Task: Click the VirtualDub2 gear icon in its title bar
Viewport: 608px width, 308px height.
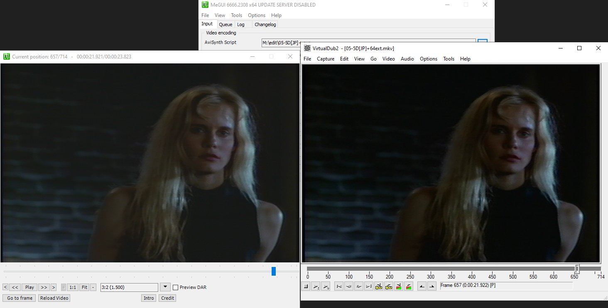Action: (307, 49)
